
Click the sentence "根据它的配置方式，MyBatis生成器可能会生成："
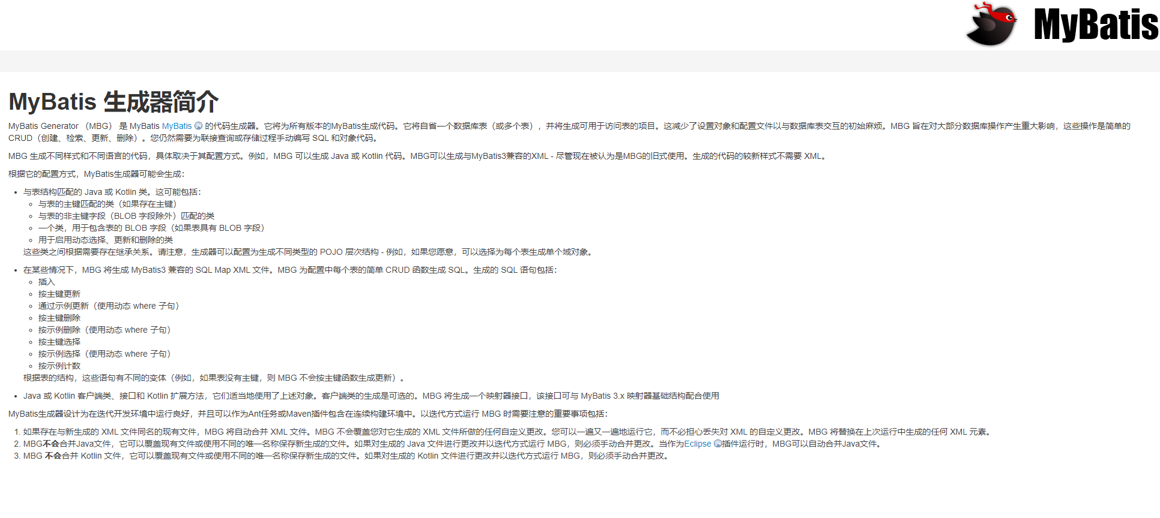tap(97, 174)
